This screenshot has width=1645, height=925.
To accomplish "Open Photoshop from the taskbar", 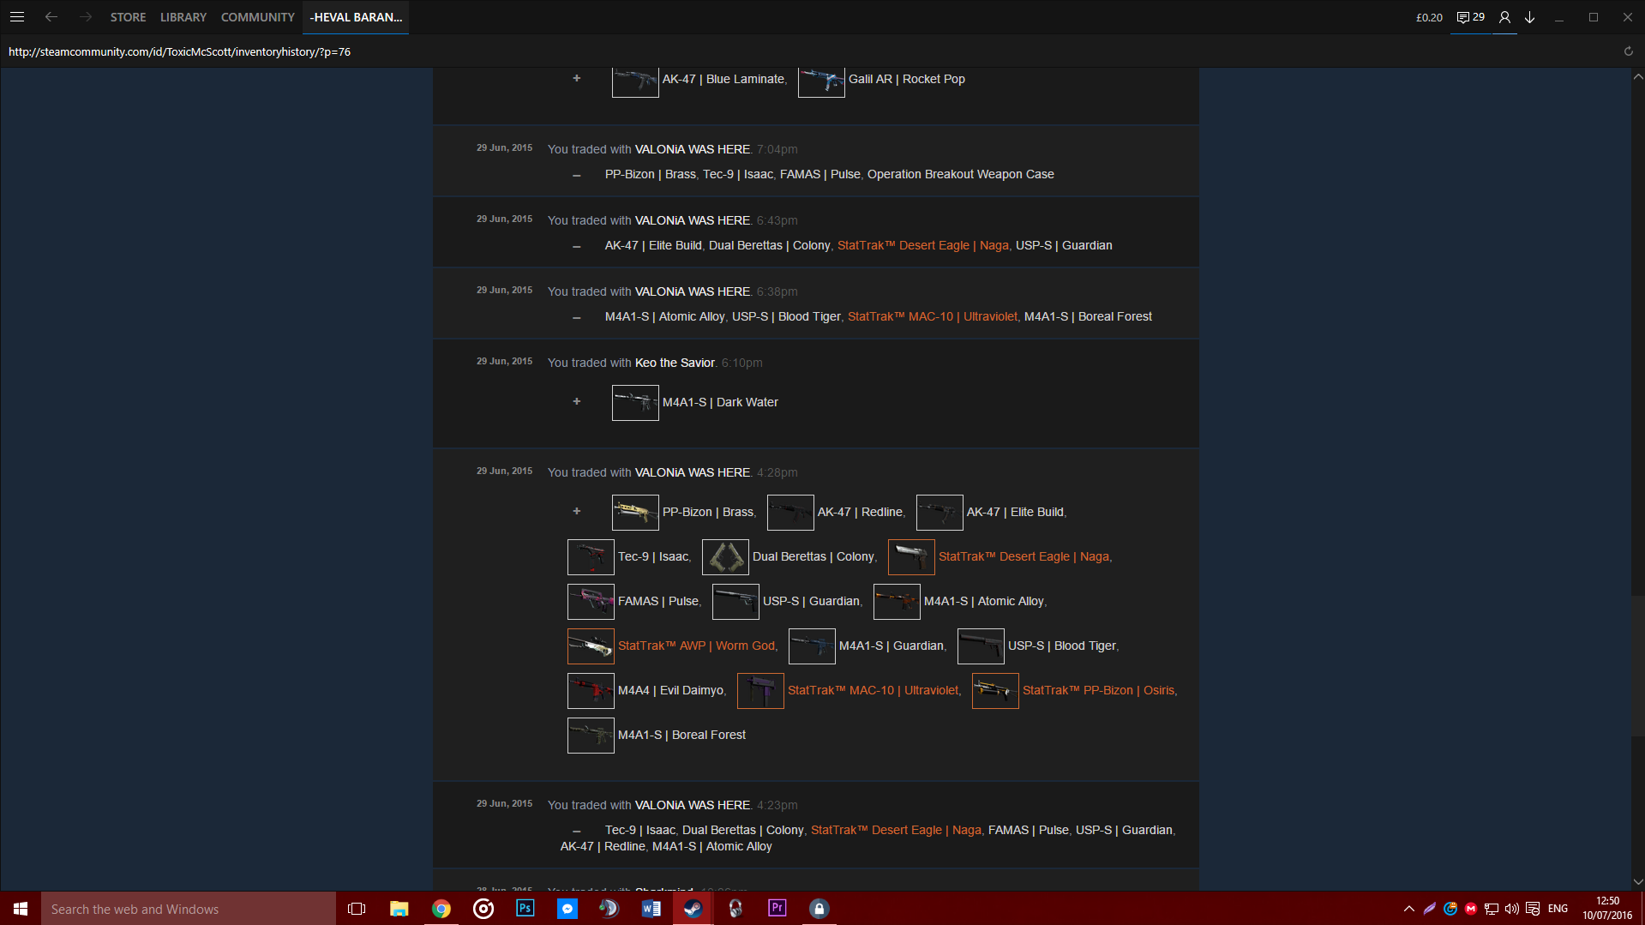I will tap(525, 909).
